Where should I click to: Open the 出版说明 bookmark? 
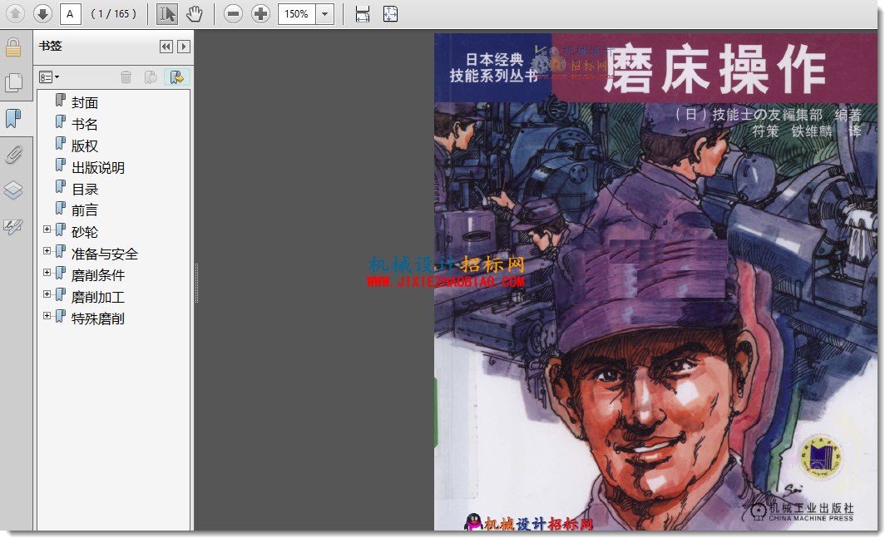[x=97, y=167]
